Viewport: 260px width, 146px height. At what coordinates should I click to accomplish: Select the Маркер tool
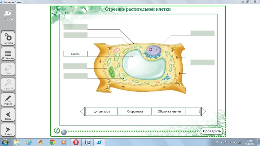pyautogui.click(x=8, y=99)
